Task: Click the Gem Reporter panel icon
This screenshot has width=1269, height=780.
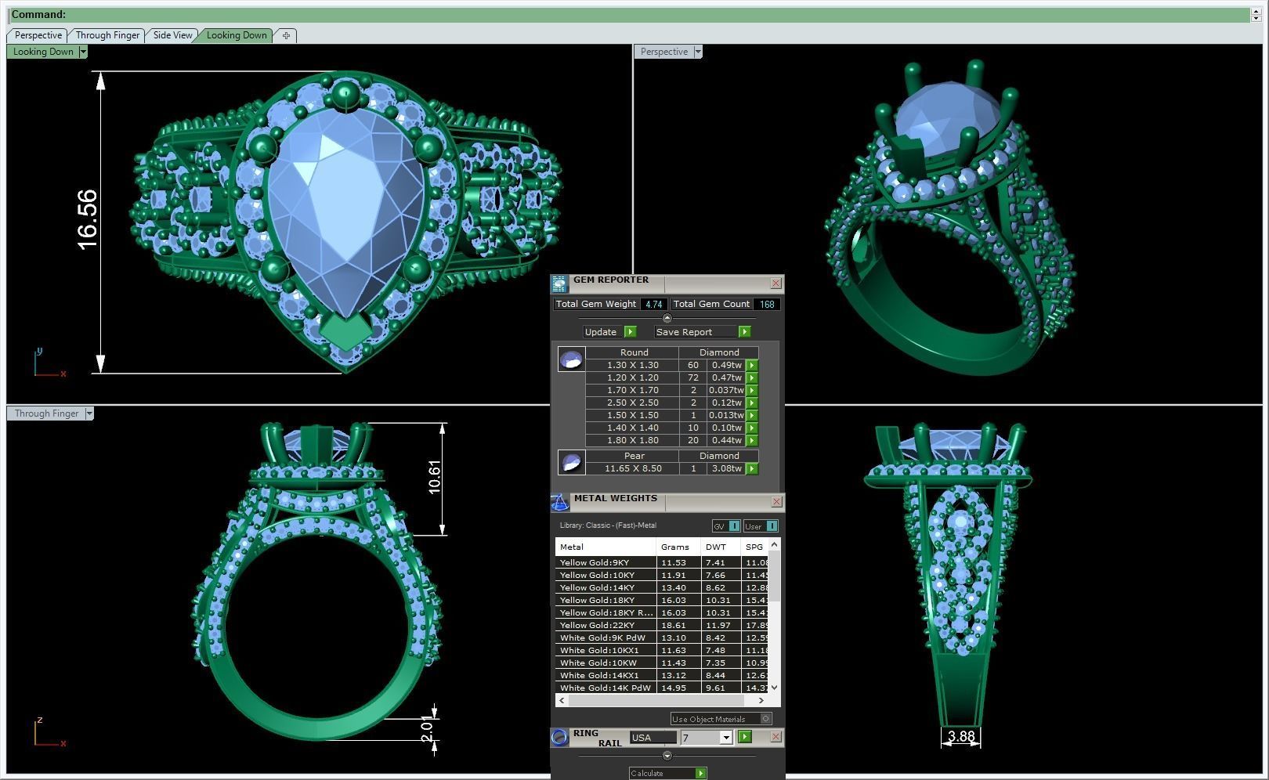Action: click(559, 283)
